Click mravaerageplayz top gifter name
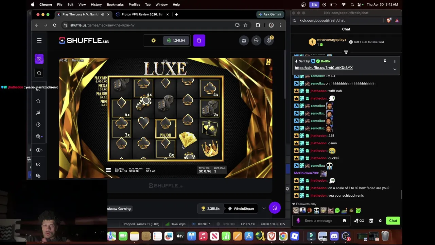 tap(332, 40)
